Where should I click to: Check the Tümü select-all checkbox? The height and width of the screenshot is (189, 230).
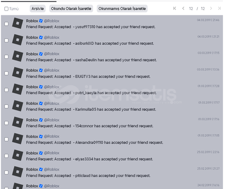[x=6, y=9]
